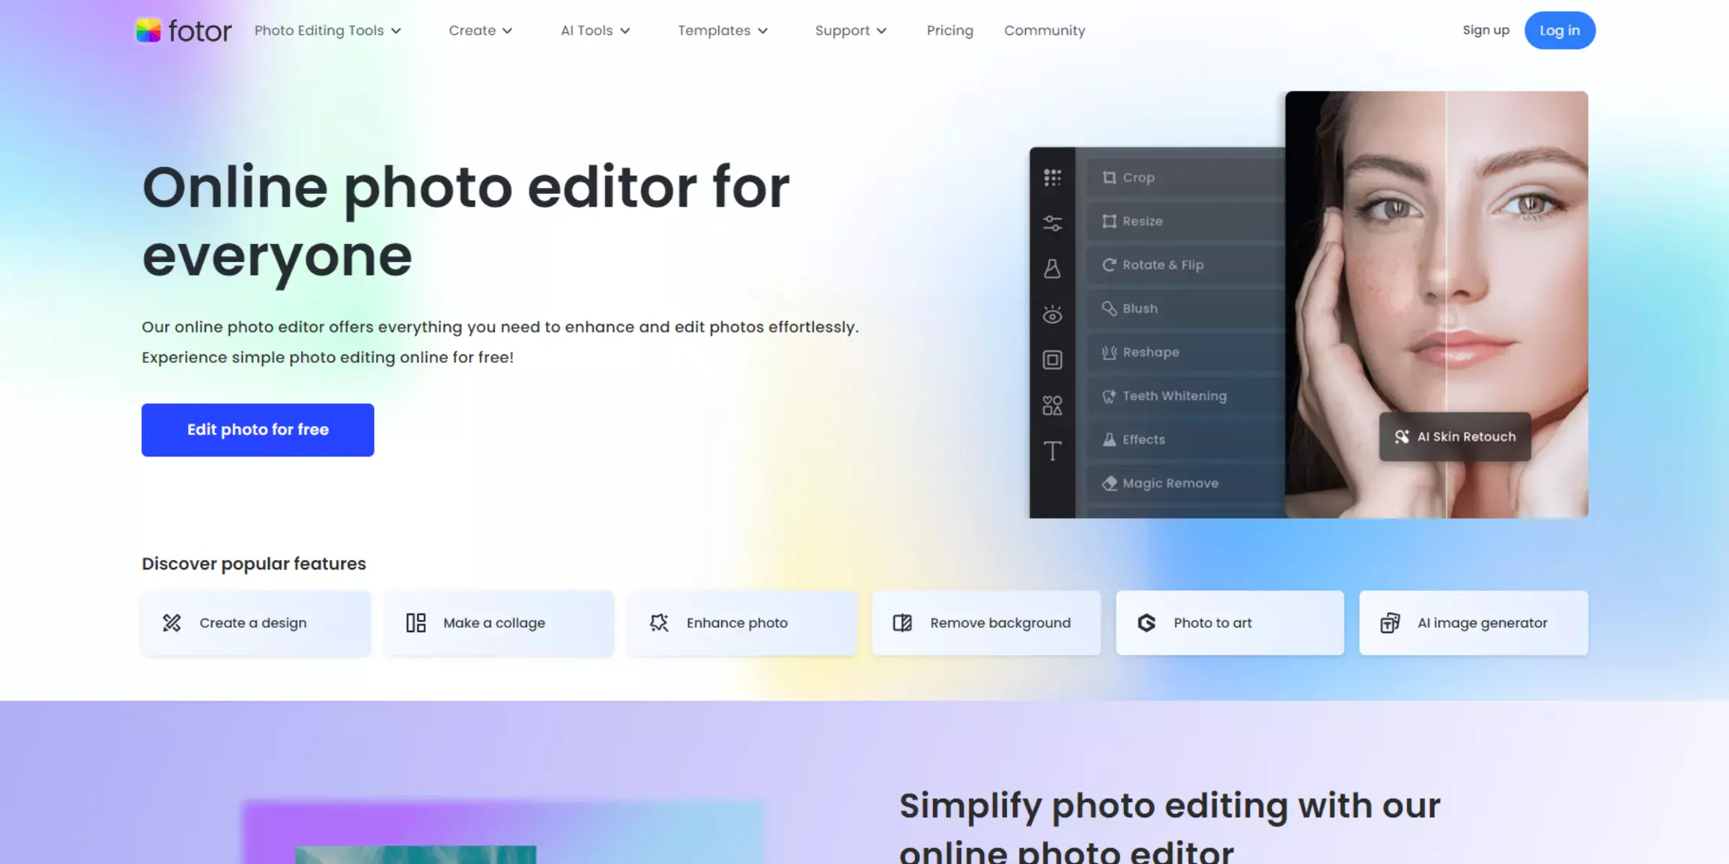
Task: Click the Effects tool icon
Action: (x=1108, y=438)
